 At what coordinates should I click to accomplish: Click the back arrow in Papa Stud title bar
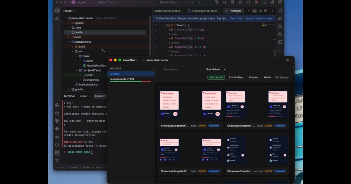tap(143, 60)
